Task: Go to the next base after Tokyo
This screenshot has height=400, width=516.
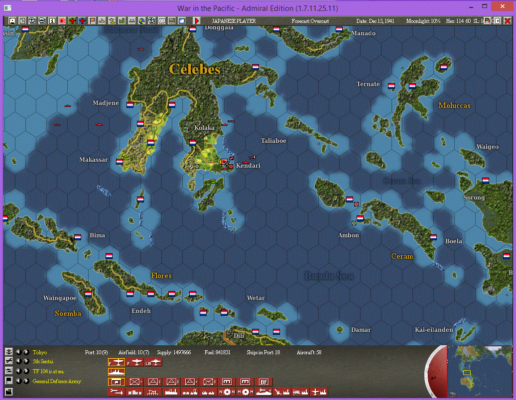Action: (26, 352)
